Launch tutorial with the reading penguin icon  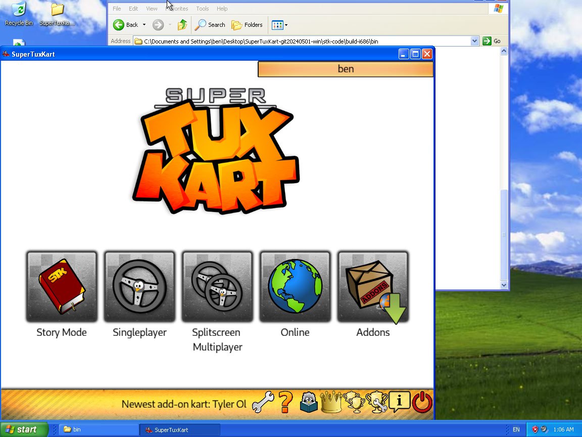click(309, 402)
